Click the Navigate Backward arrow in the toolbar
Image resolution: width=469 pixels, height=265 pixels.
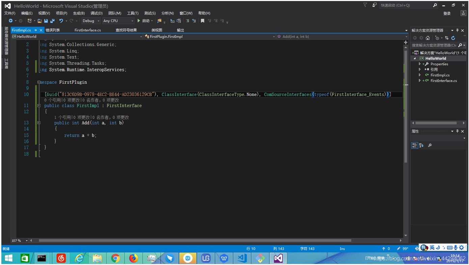[x=10, y=21]
